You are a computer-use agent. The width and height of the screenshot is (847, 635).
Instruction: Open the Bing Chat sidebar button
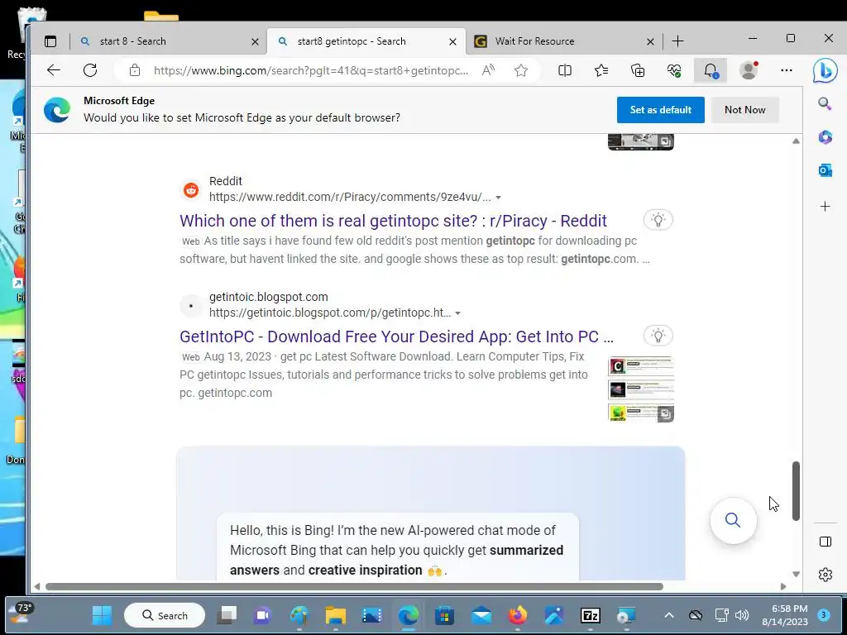point(825,70)
